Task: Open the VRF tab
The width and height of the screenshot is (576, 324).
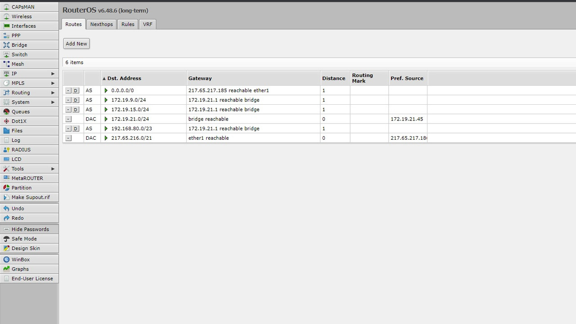Action: (148, 24)
